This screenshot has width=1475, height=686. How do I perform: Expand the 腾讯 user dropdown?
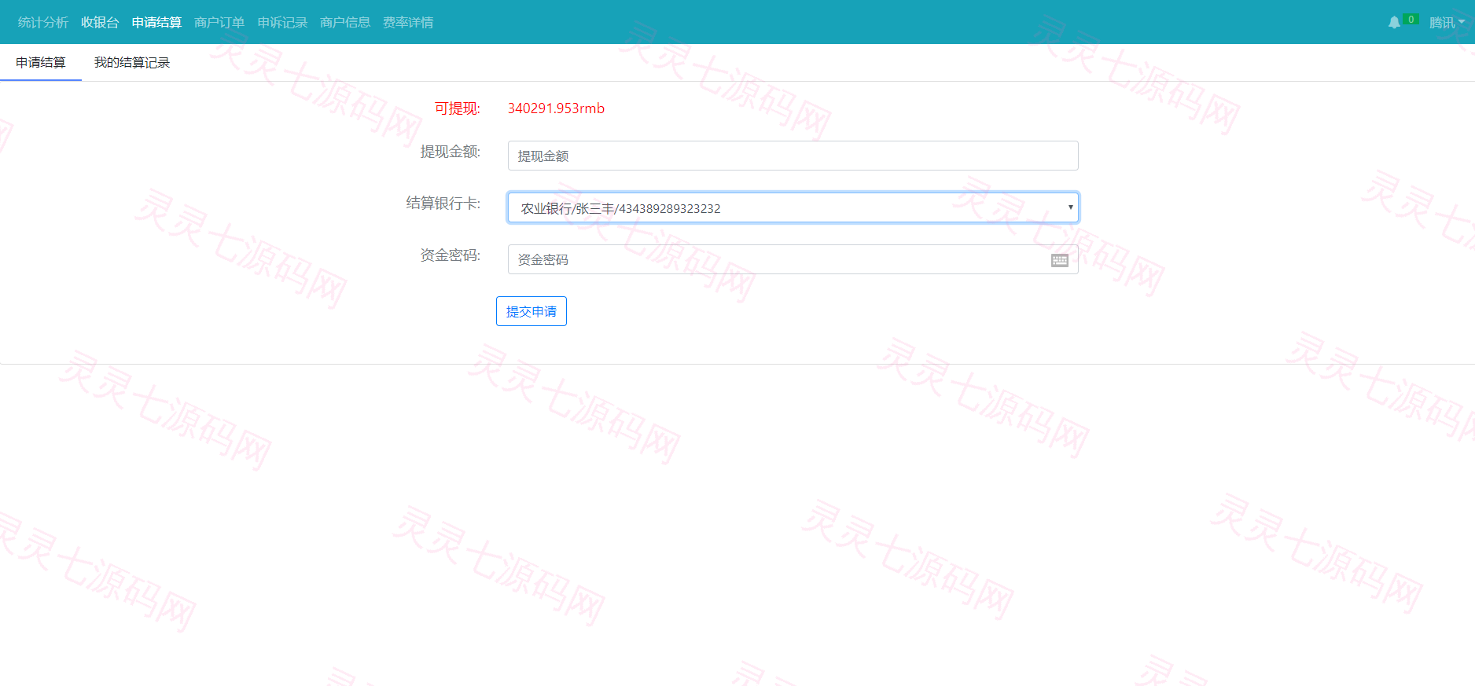[1447, 22]
